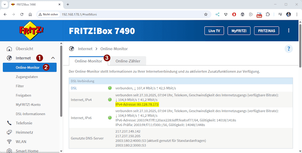Collapse the Internet menu section chevron

click(x=53, y=58)
